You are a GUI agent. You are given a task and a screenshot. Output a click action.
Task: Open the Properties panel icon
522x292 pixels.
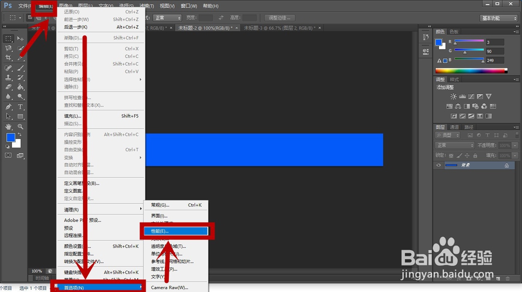click(x=426, y=52)
